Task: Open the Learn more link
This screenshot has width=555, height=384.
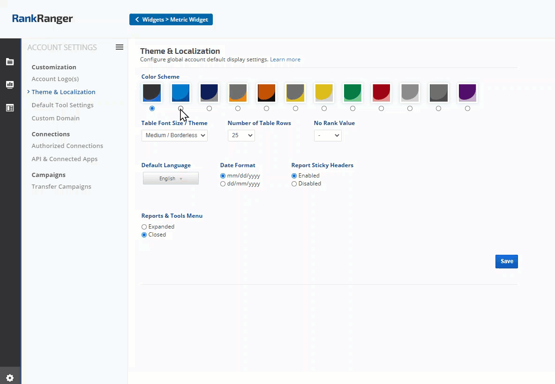Action: coord(285,59)
